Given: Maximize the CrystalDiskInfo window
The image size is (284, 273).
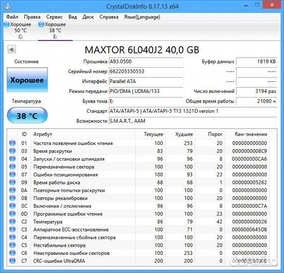Looking at the screenshot, I should coord(257,5).
